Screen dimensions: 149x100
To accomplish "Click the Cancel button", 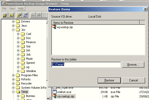I will point(134,80).
